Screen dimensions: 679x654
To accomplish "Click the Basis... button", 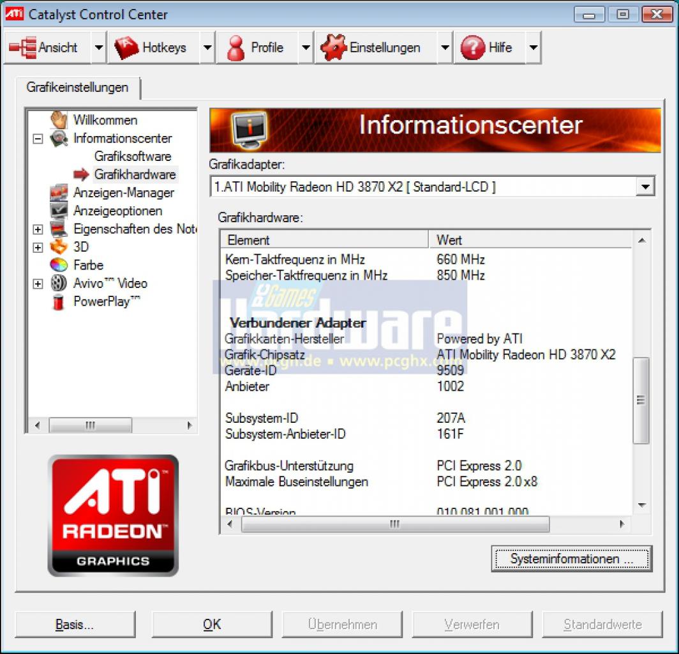I will click(75, 625).
